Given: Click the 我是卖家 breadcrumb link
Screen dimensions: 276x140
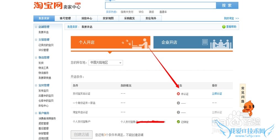Looking at the screenshot, I should click(x=72, y=27).
